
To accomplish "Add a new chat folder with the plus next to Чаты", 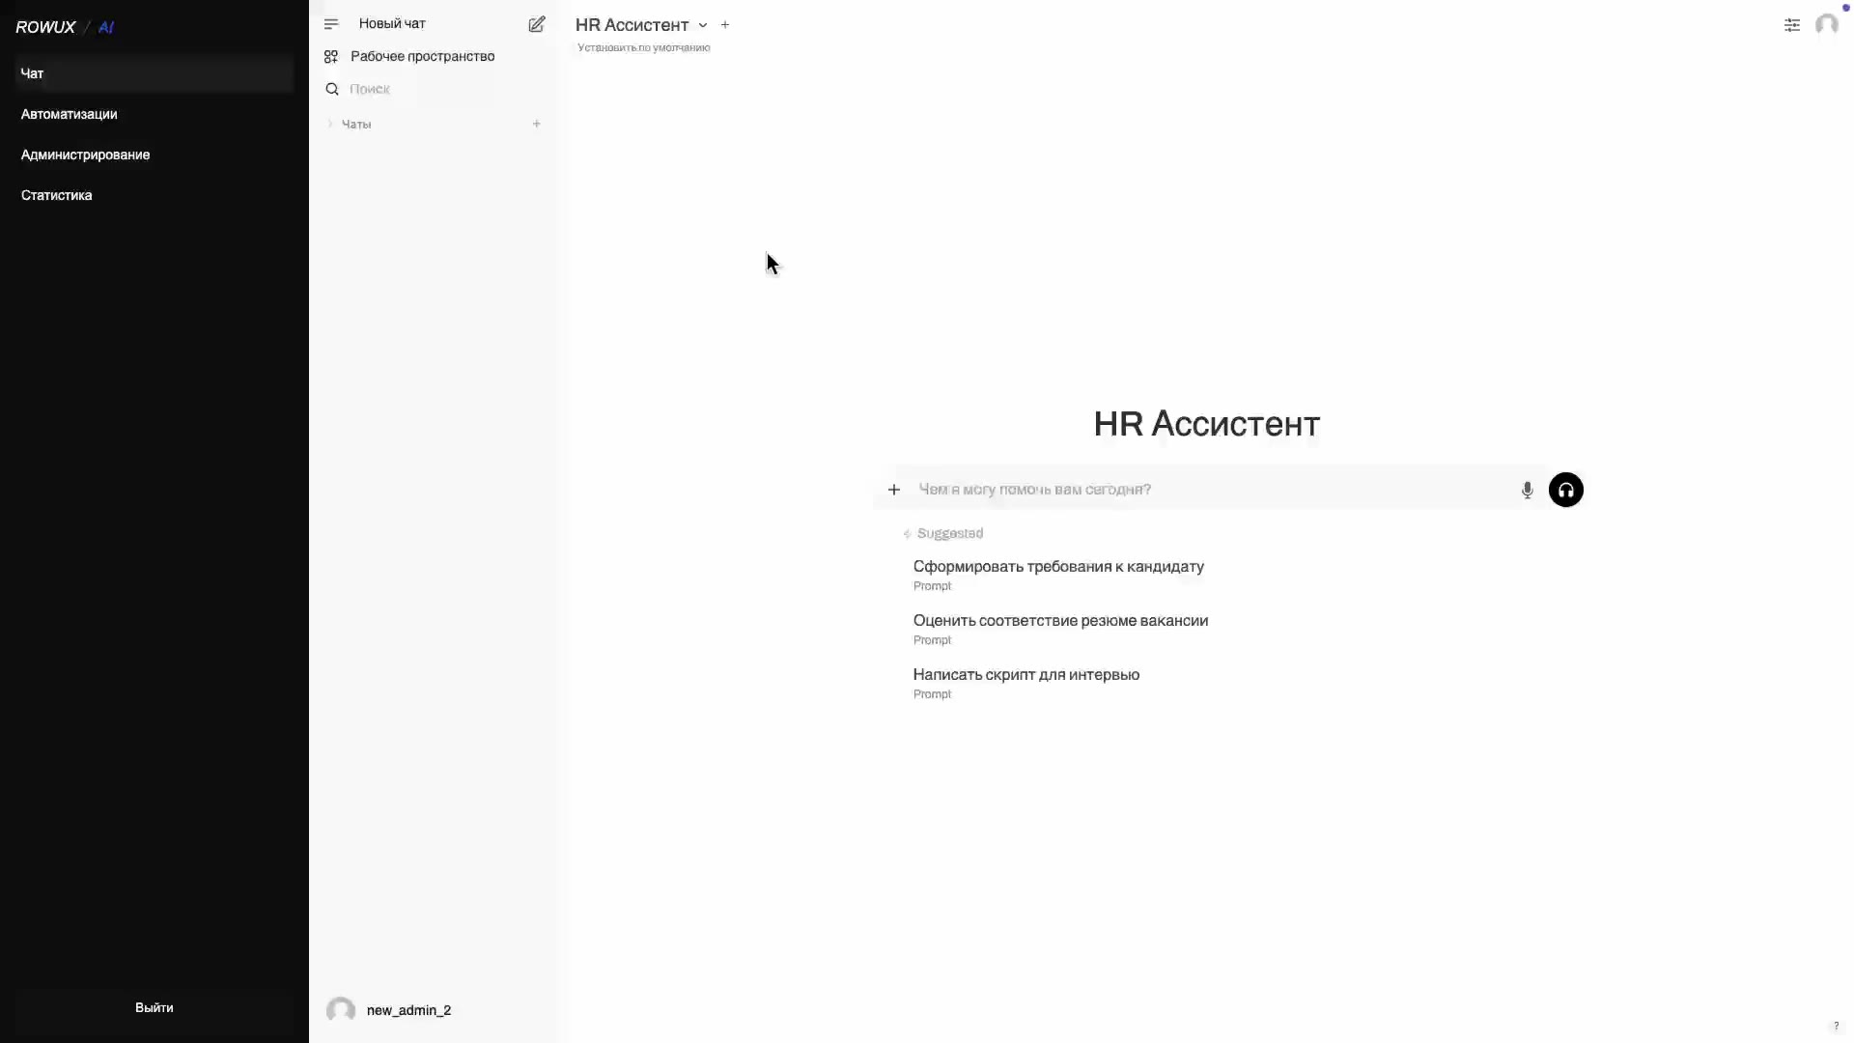I will tap(537, 124).
